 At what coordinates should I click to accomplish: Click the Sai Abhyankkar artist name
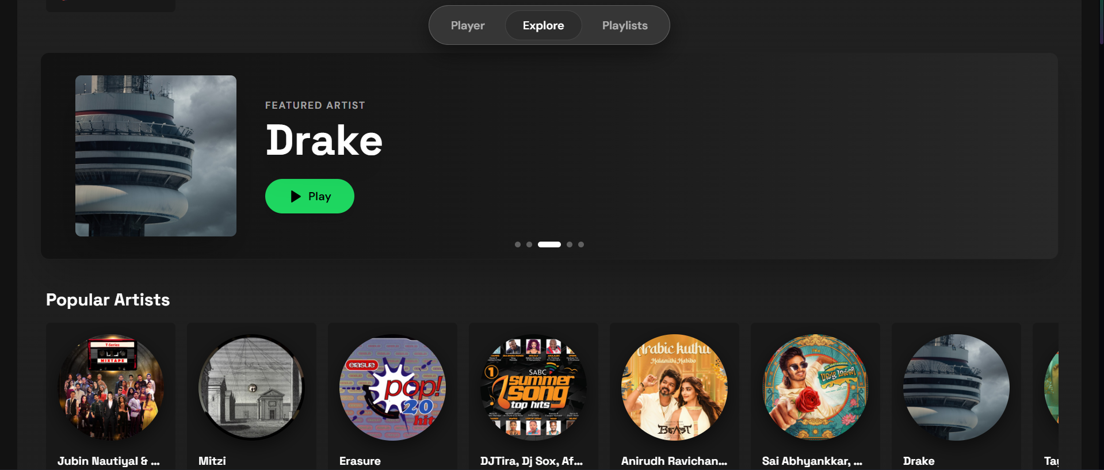coord(812,461)
